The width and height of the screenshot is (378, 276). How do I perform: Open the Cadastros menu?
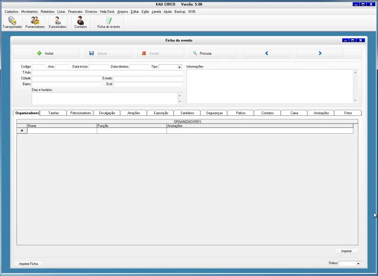11,12
